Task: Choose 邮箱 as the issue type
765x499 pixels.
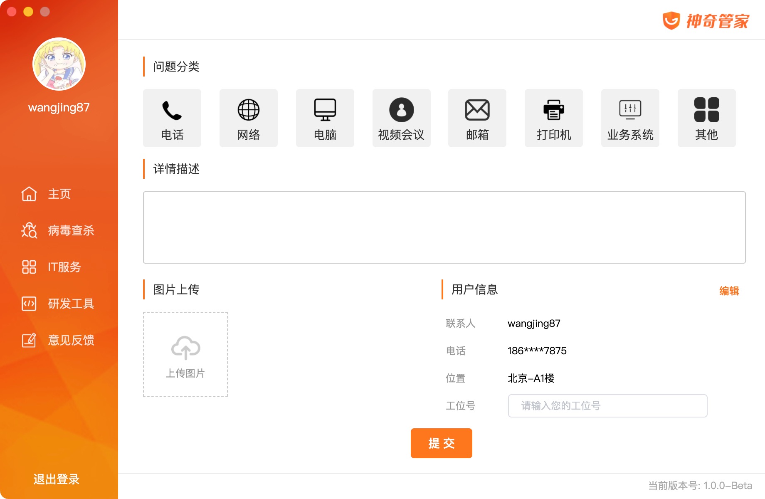Action: click(x=477, y=118)
